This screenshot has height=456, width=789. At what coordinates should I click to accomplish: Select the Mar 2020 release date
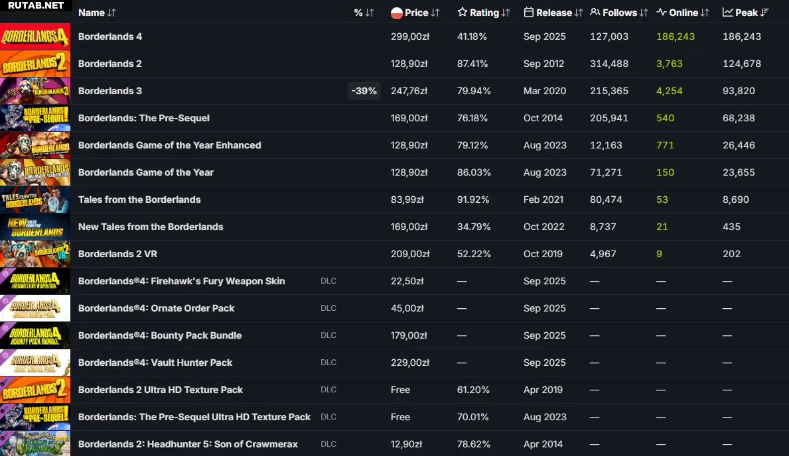click(544, 91)
